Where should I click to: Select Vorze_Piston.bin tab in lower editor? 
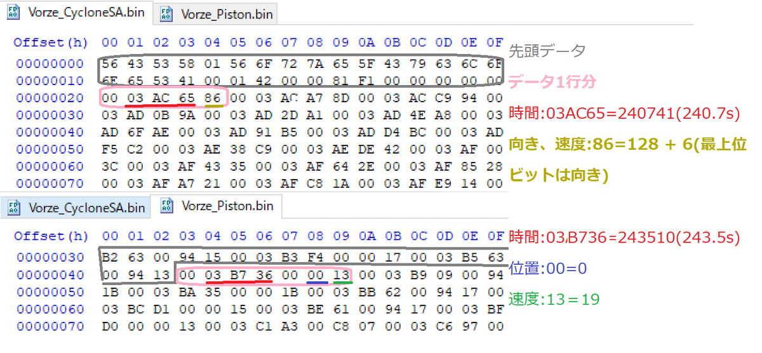[x=216, y=206]
